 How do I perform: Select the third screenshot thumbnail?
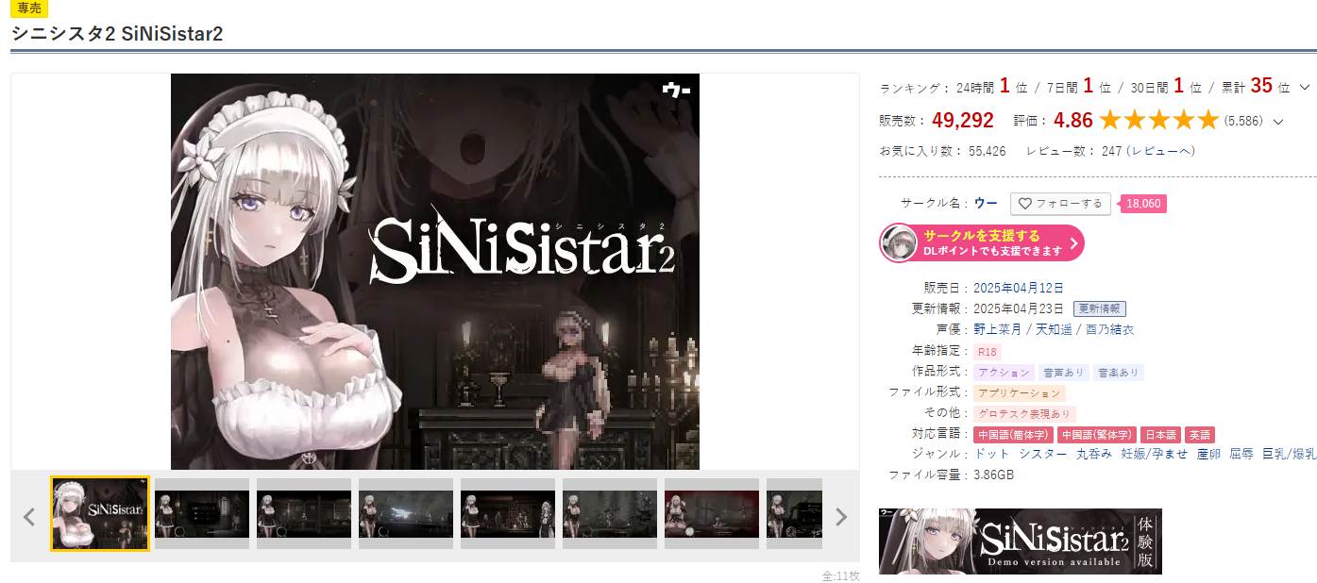pyautogui.click(x=304, y=514)
